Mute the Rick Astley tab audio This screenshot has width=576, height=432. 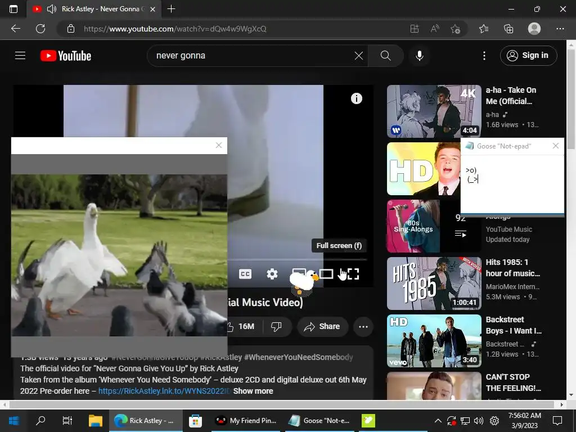(52, 9)
